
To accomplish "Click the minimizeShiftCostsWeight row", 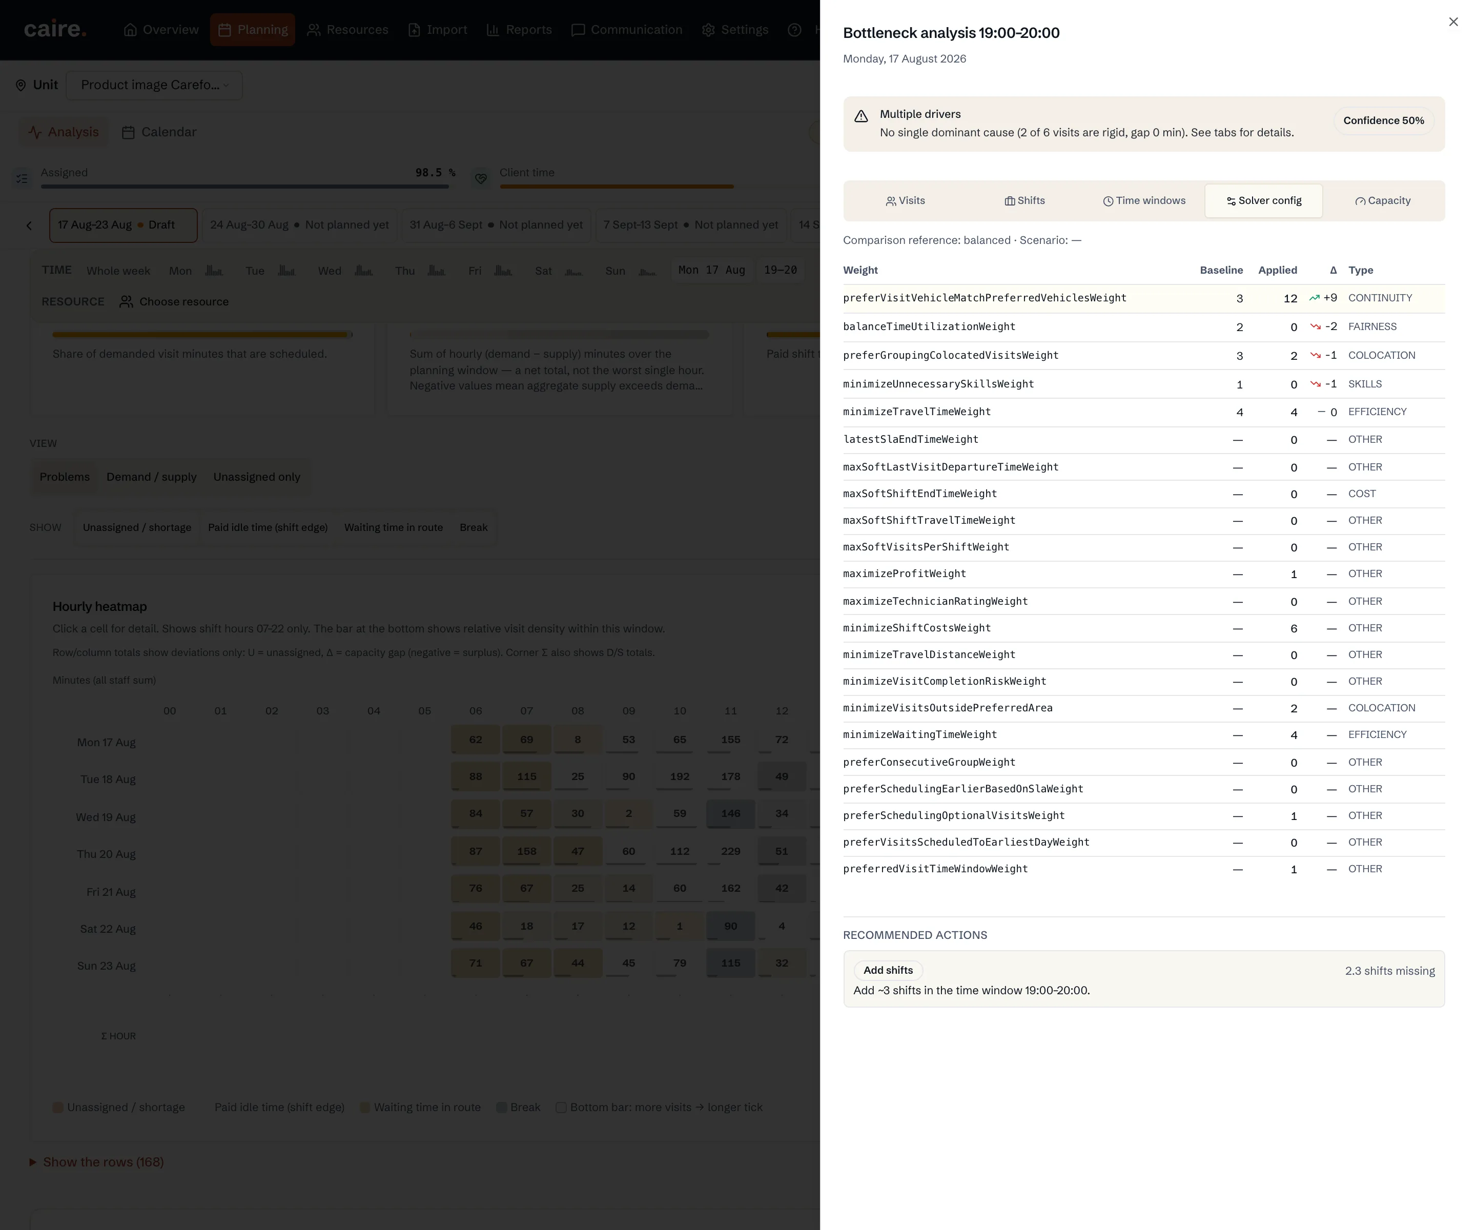I will click(1143, 628).
